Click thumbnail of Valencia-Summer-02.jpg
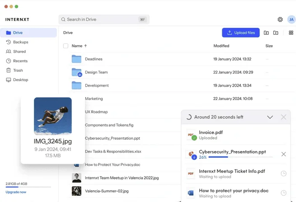 (76, 191)
